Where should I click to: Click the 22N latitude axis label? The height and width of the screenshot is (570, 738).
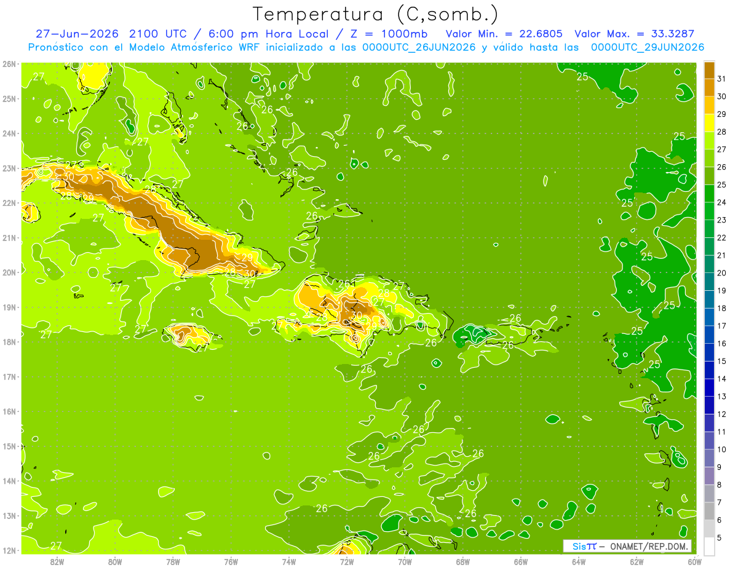click(9, 203)
